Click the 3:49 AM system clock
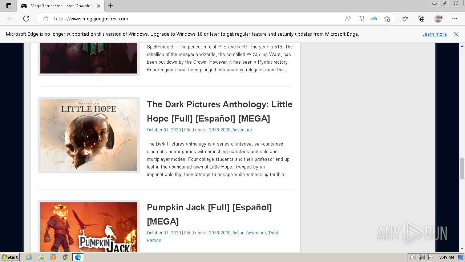The height and width of the screenshot is (262, 465). (446, 257)
